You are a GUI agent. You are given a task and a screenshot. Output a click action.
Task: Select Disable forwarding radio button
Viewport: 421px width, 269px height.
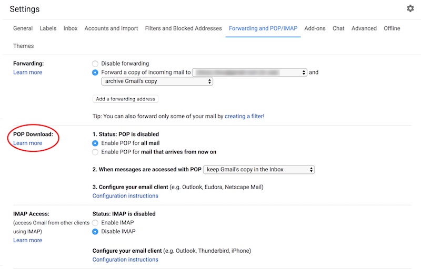tap(95, 64)
